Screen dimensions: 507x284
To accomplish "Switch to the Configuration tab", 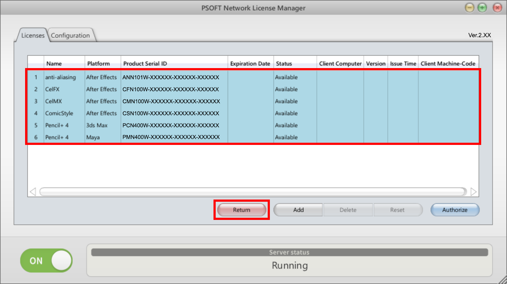I will [70, 35].
